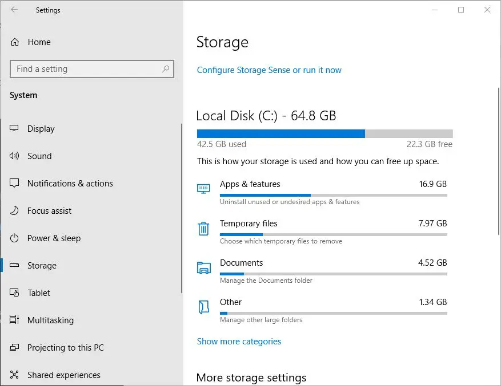This screenshot has height=386, width=501.
Task: Click the Display monitor icon
Action: pyautogui.click(x=15, y=129)
